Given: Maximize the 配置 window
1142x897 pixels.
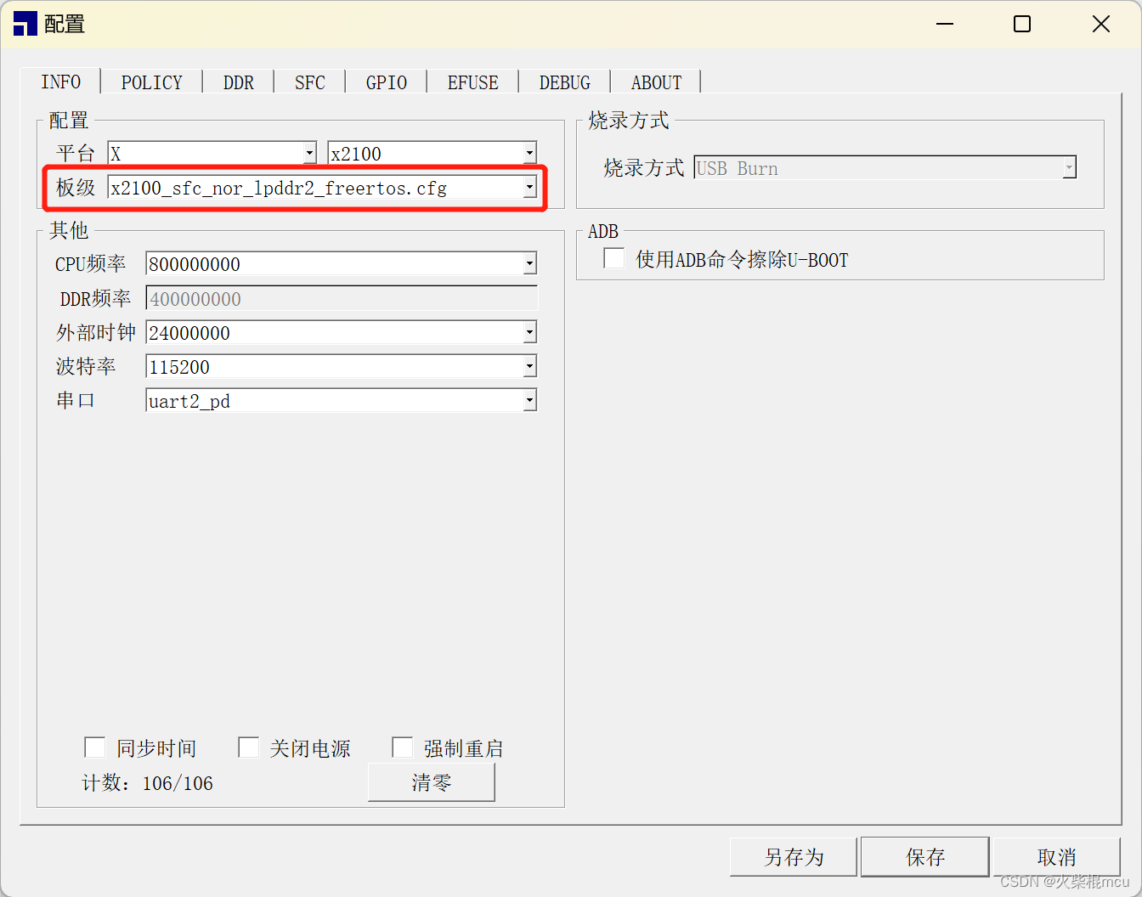Looking at the screenshot, I should pyautogui.click(x=1022, y=24).
